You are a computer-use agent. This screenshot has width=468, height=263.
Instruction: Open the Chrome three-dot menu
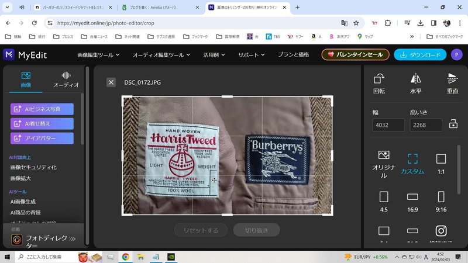coord(460,23)
